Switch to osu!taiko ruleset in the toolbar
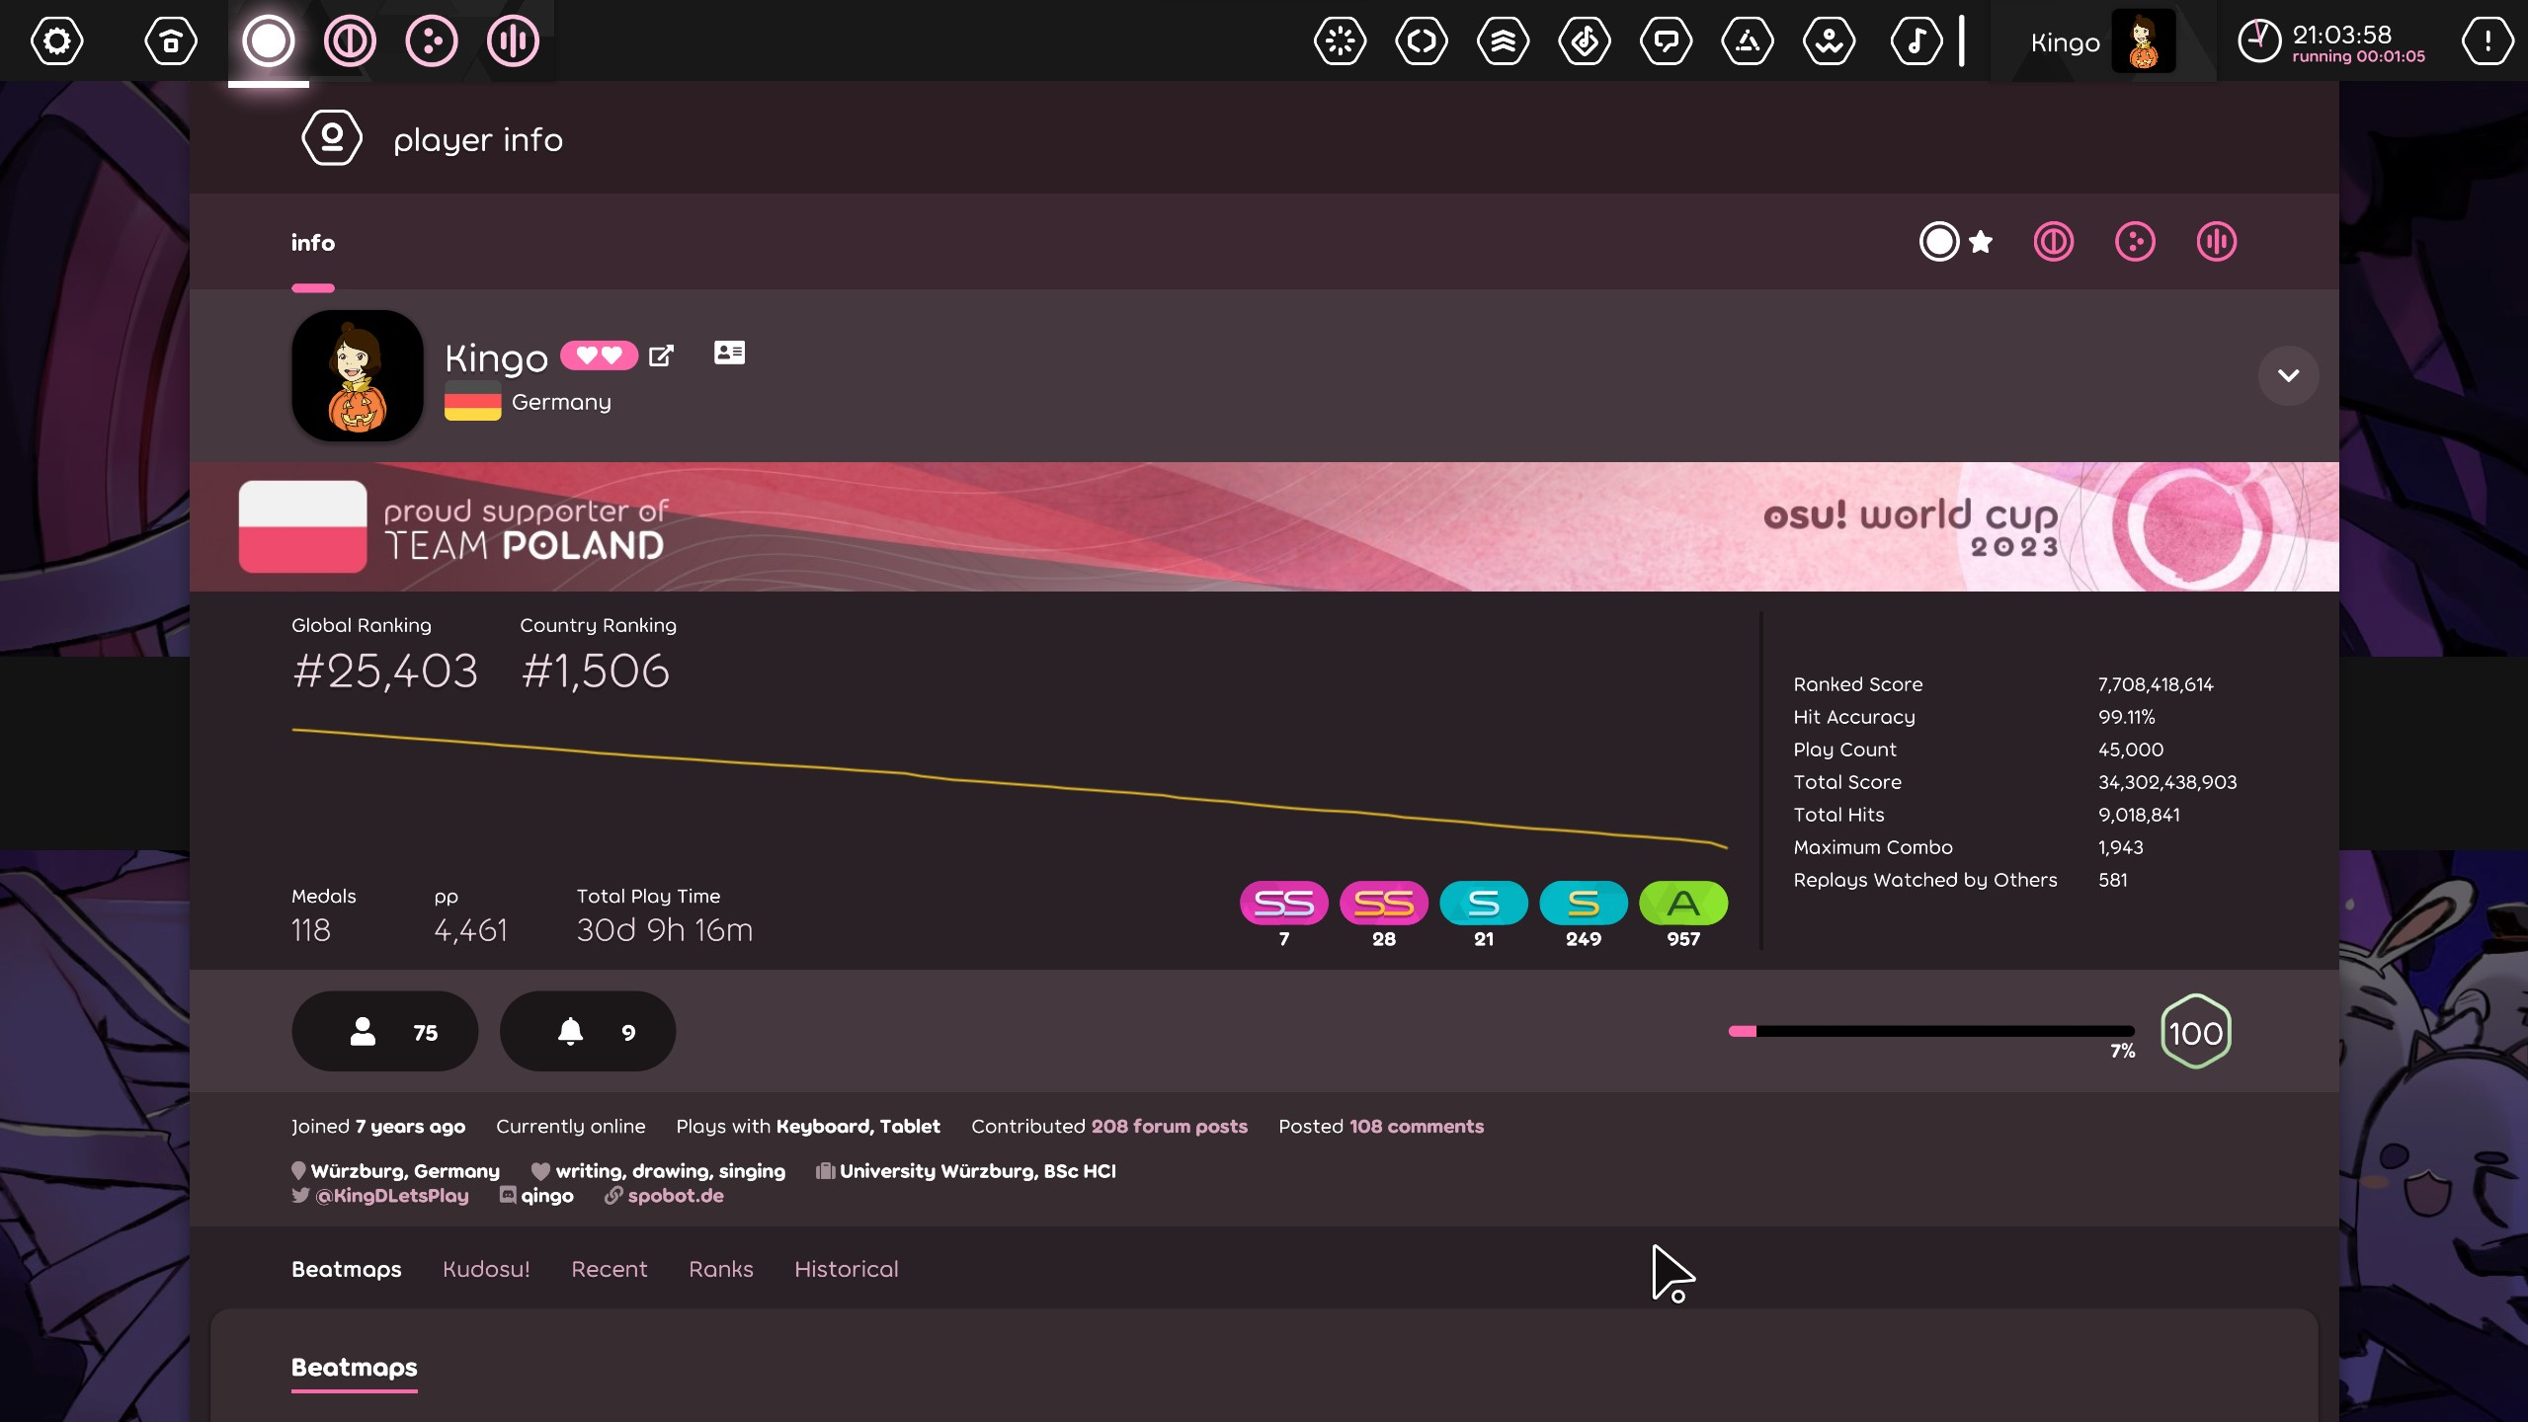 (x=349, y=40)
